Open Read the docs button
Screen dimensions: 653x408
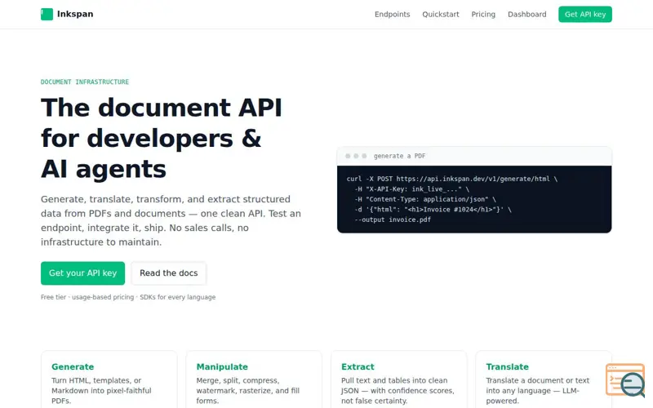(169, 273)
